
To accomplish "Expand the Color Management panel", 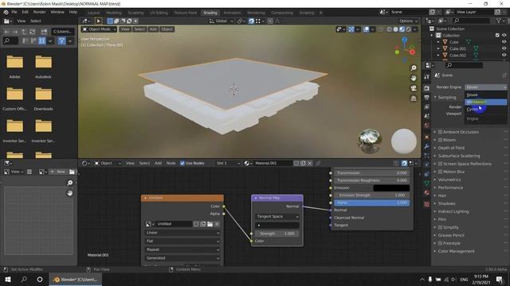I will pos(456,251).
